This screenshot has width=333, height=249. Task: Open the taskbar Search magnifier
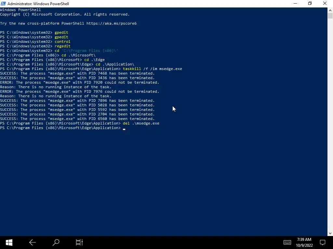point(56,243)
